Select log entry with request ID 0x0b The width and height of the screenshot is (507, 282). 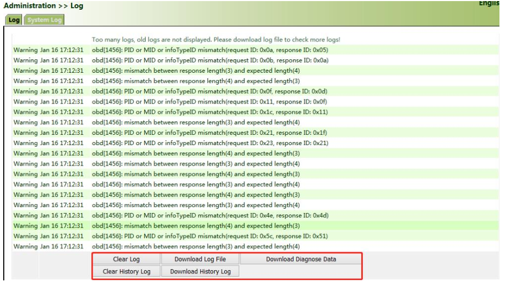(x=256, y=60)
